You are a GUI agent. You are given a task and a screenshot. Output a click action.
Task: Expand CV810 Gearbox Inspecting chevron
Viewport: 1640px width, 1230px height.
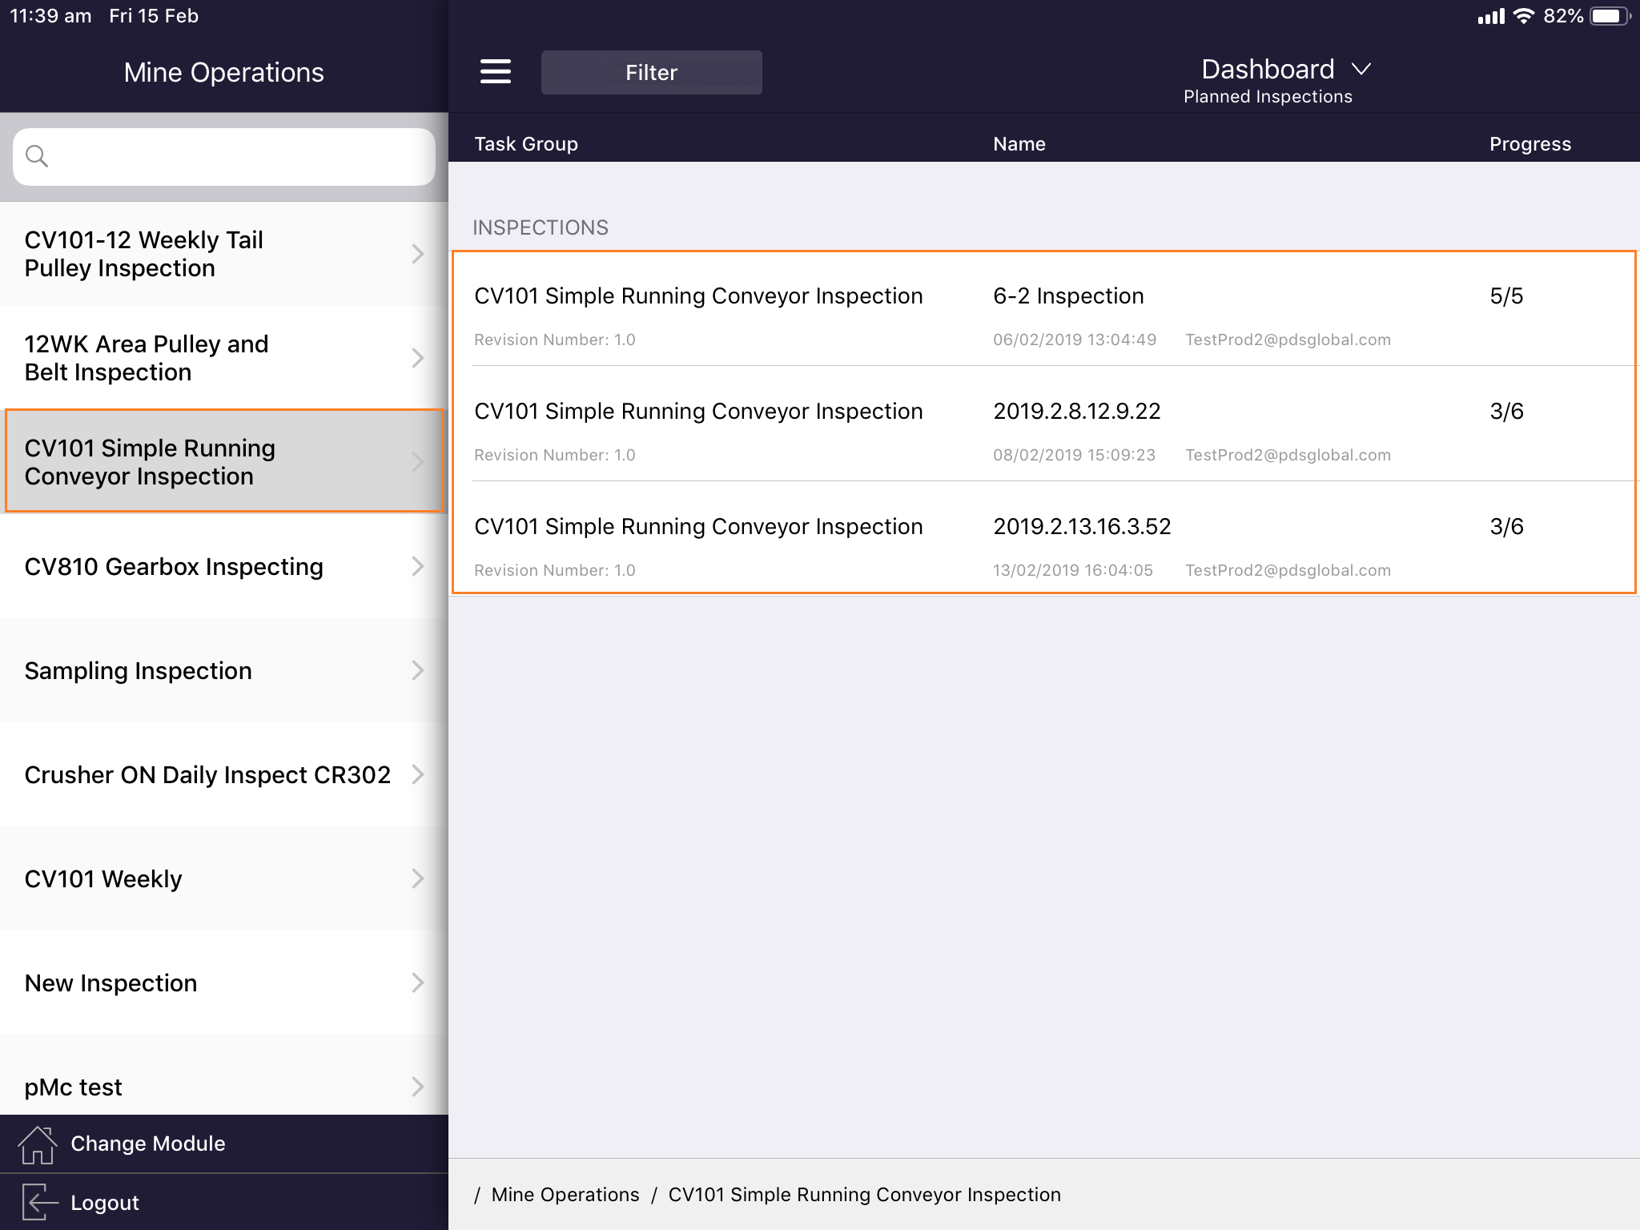[417, 566]
